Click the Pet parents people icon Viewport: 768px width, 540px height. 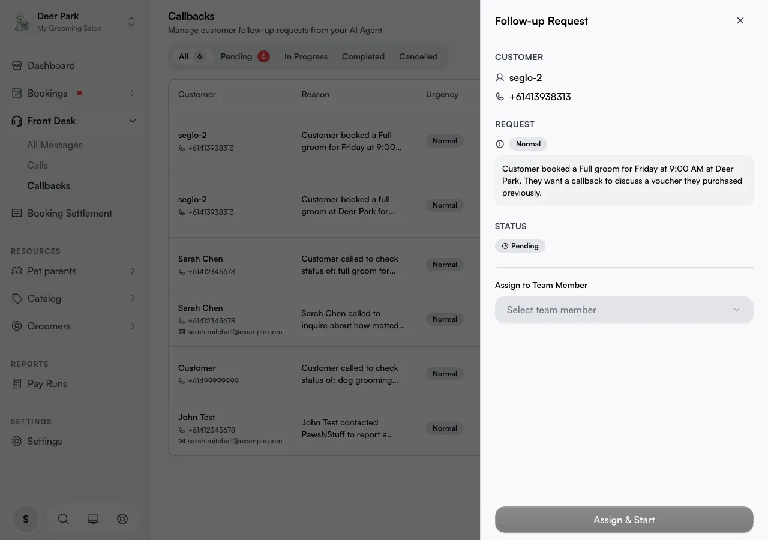coord(17,271)
